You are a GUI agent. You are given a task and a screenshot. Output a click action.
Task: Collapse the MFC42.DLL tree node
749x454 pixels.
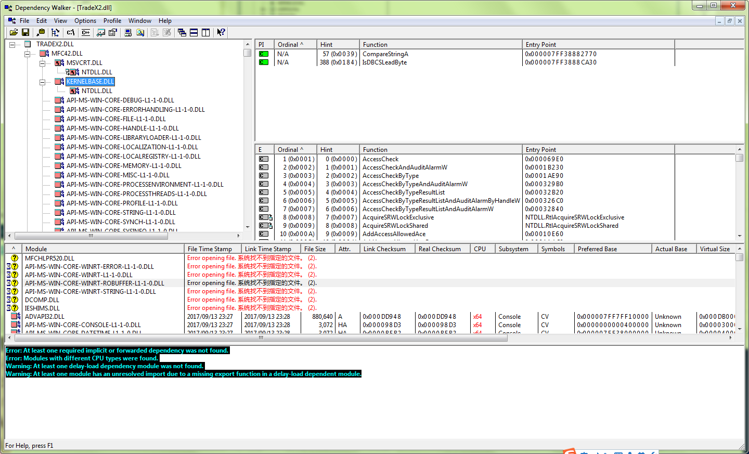(28, 54)
